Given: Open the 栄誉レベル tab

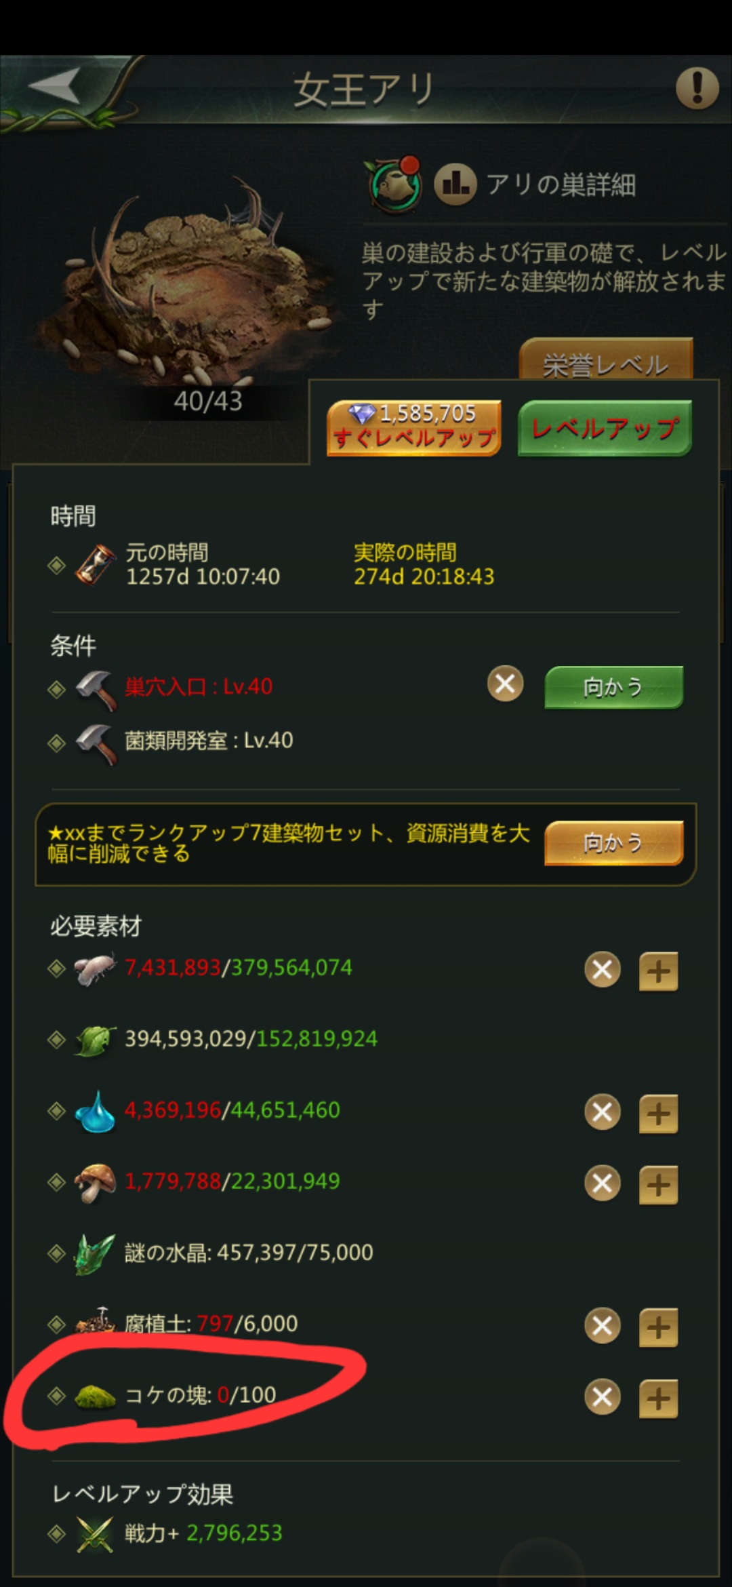Looking at the screenshot, I should [606, 359].
